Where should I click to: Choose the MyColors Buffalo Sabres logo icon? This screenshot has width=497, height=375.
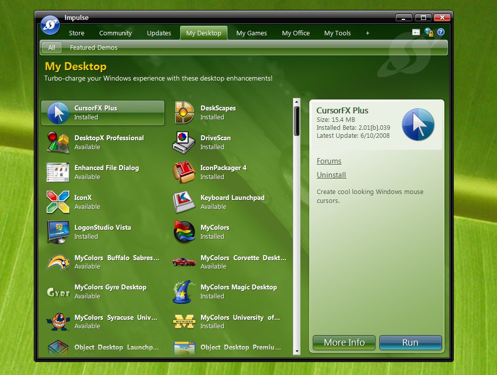(58, 262)
